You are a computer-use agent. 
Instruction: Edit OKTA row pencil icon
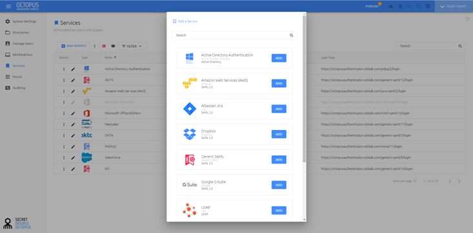pyautogui.click(x=73, y=136)
